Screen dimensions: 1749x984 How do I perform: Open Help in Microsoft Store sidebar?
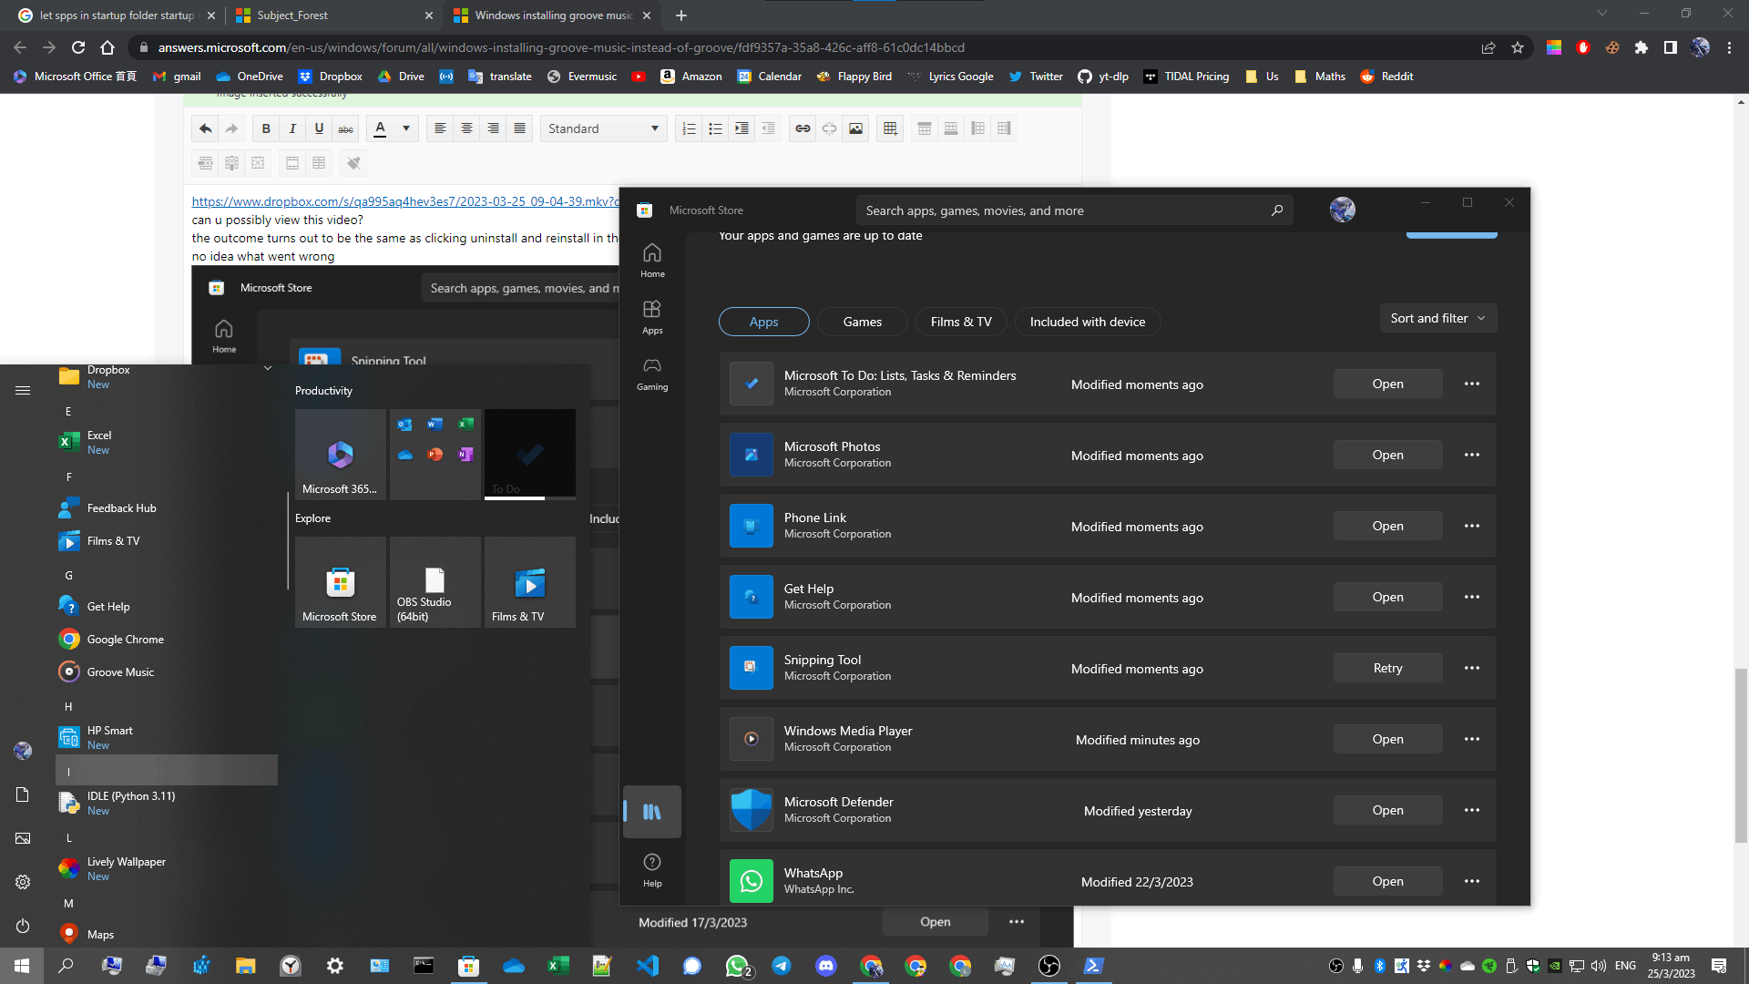point(652,869)
